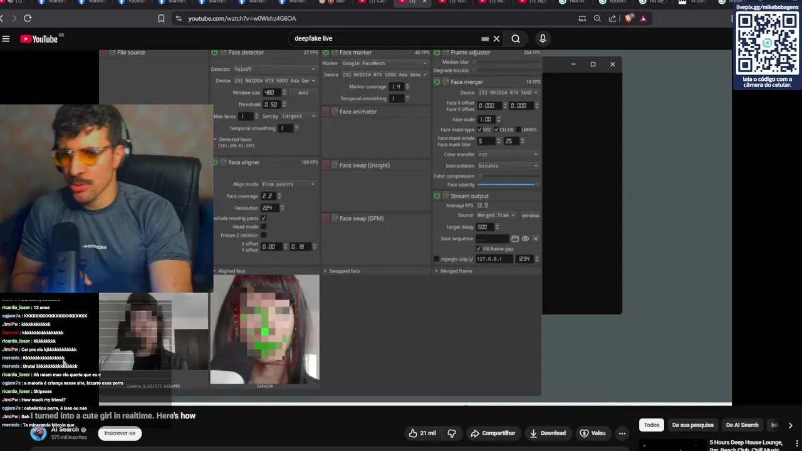Click the Compartilhar share button

point(493,433)
